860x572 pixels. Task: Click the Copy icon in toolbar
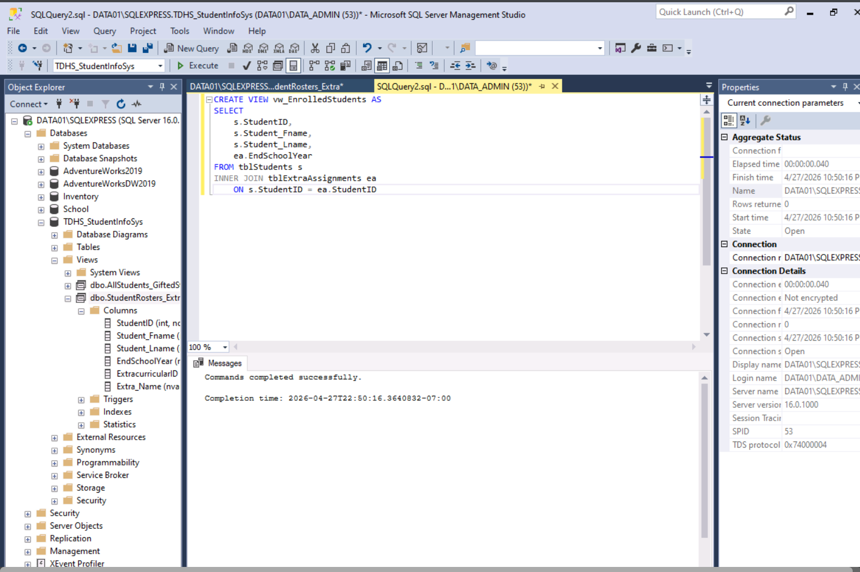(x=331, y=48)
